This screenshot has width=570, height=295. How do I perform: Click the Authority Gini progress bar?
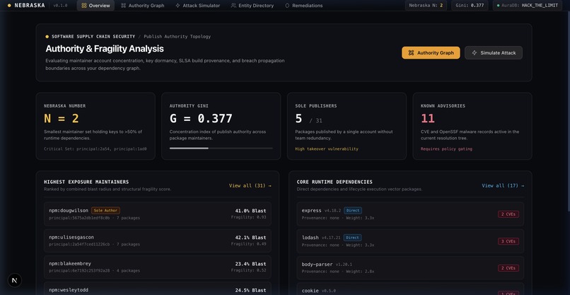(221, 149)
